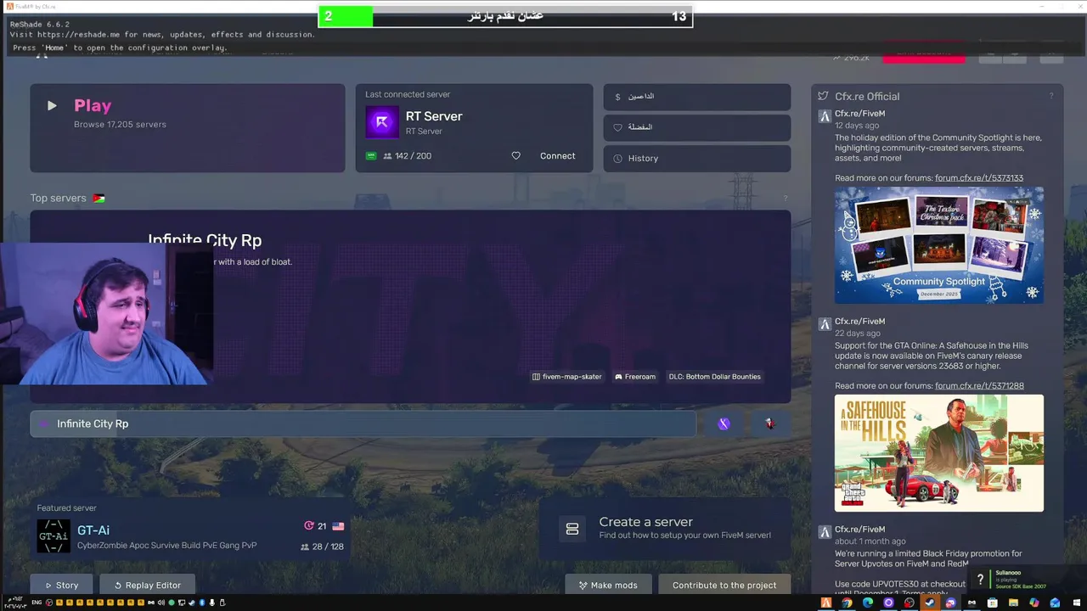Click the microphone tray icon

[x=211, y=603]
